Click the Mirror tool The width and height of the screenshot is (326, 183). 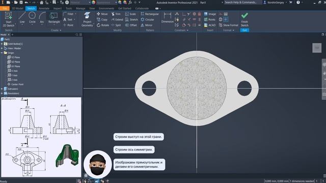point(147,25)
